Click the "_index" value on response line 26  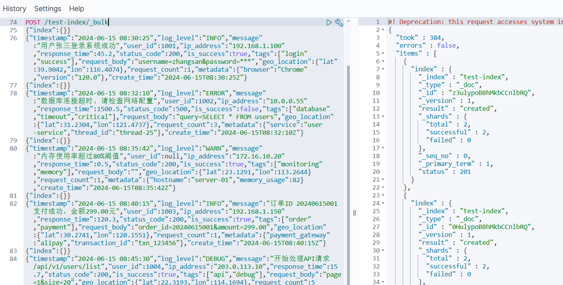point(484,211)
